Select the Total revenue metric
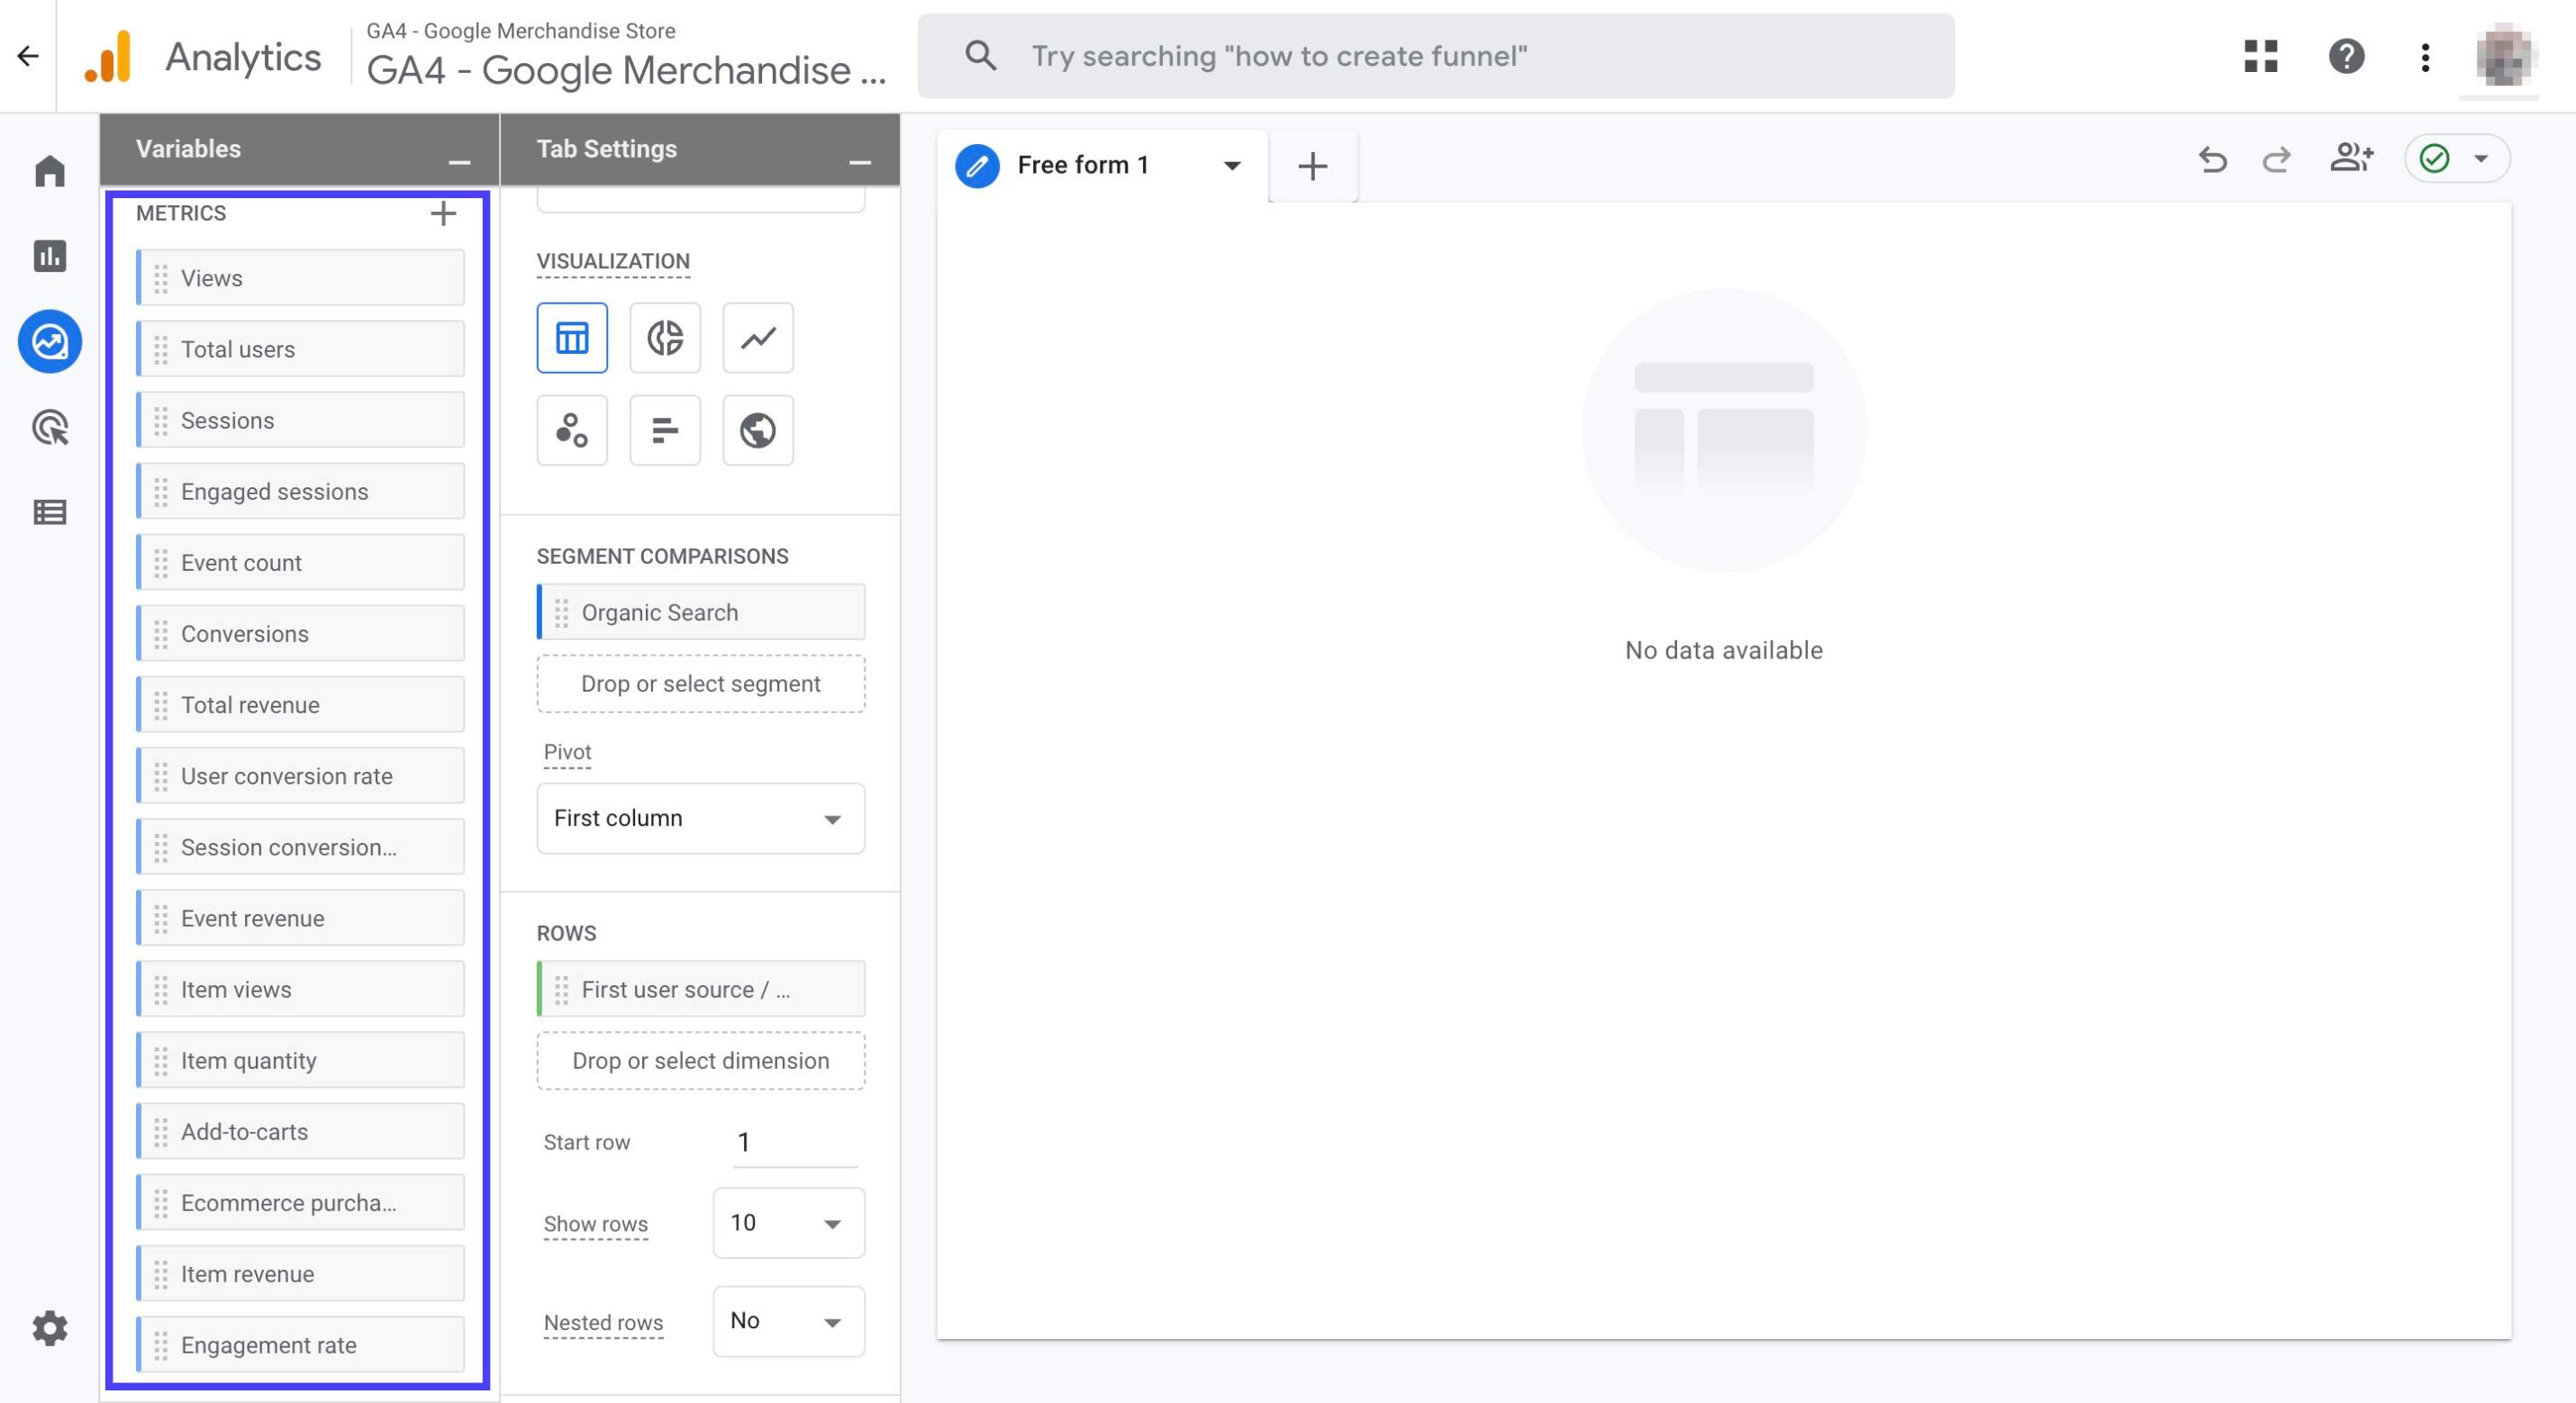The height and width of the screenshot is (1403, 2576). [x=300, y=705]
